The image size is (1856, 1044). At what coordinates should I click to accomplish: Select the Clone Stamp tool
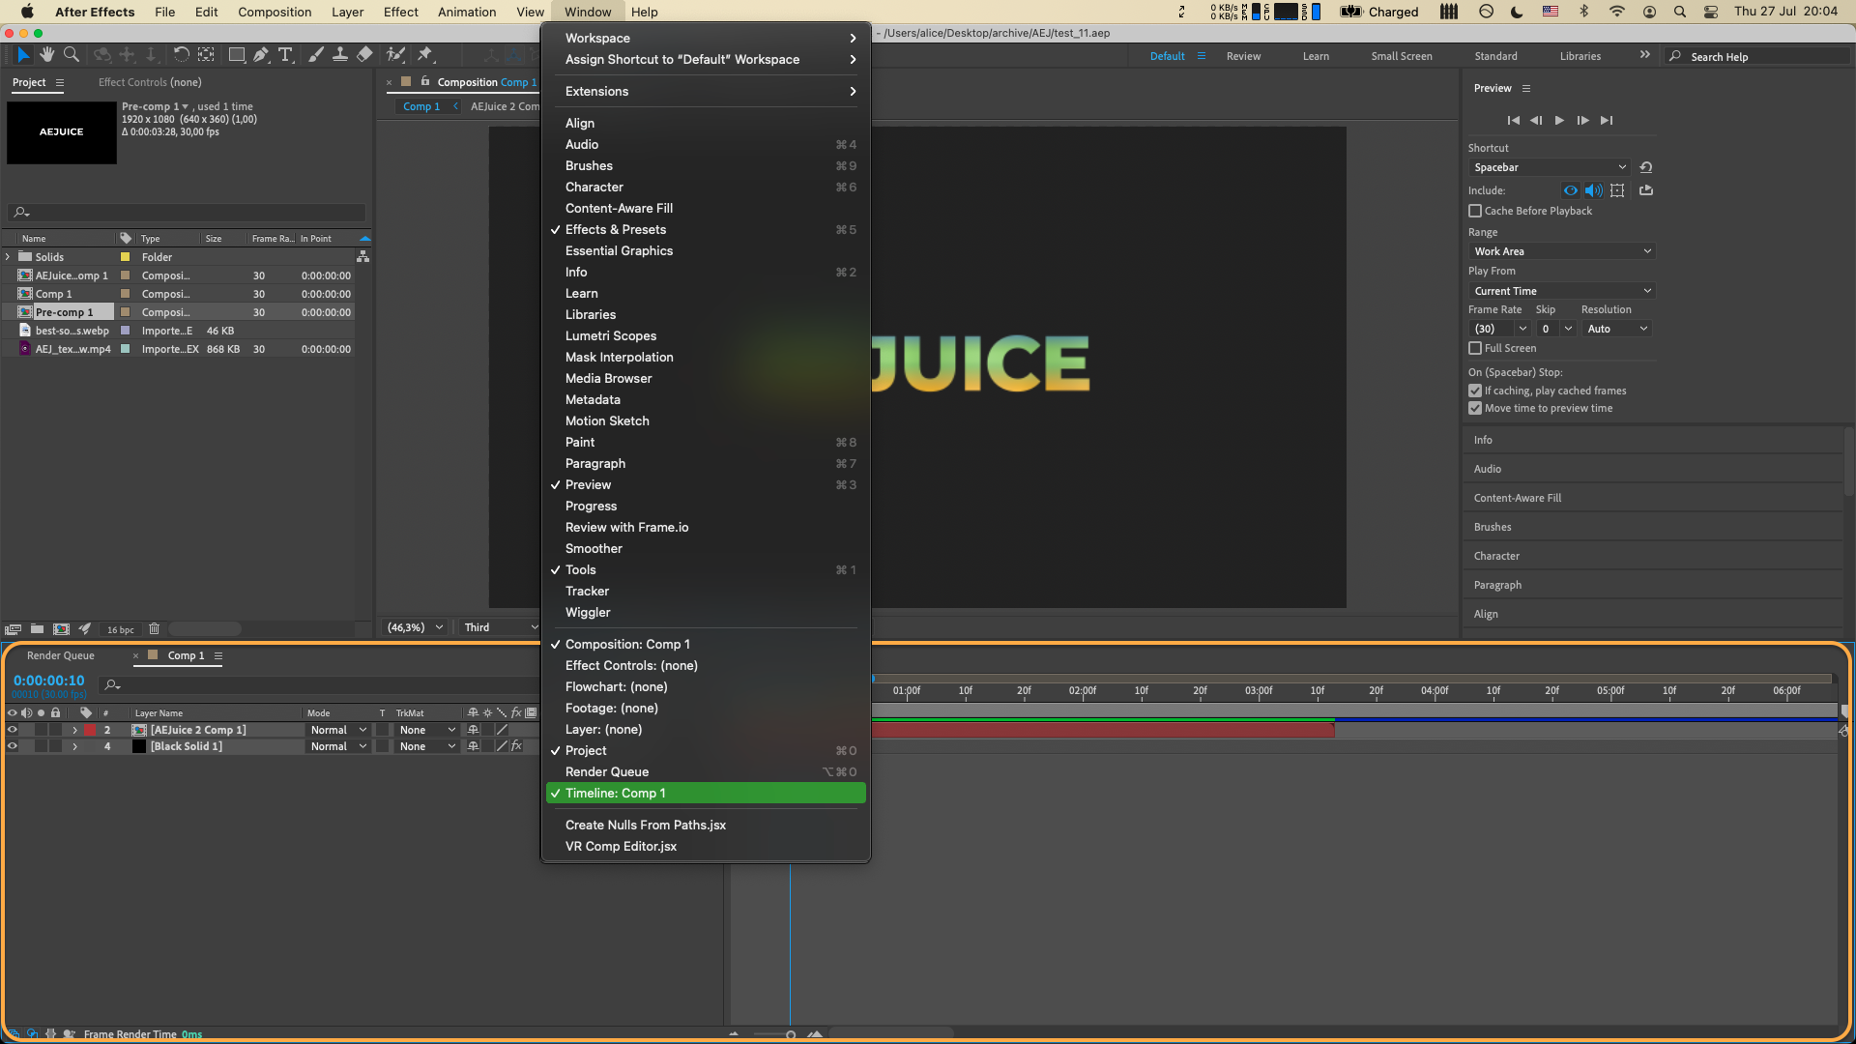[x=340, y=55]
